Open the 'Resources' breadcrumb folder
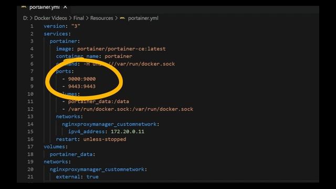 (x=101, y=18)
